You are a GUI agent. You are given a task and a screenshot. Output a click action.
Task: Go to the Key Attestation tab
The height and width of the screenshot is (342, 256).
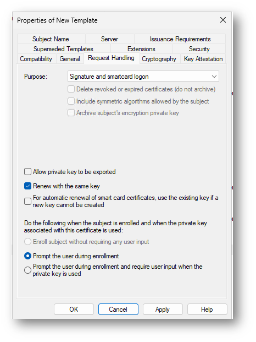(x=203, y=59)
